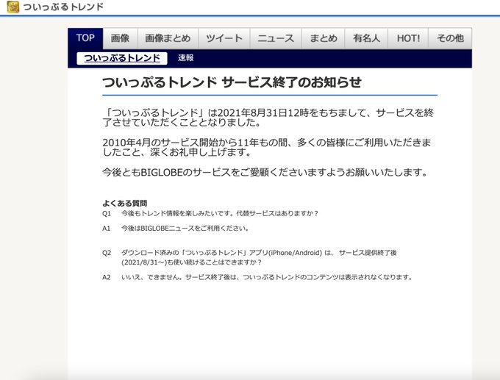Click the ついっぷるトレンド site title text
Screen dimensions: 500x380
click(63, 7)
